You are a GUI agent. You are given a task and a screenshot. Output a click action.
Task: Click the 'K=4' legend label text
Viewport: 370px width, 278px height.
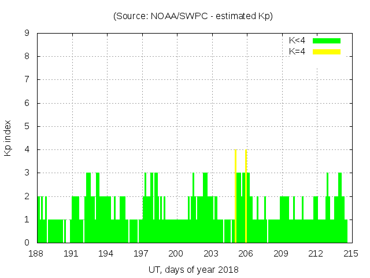coord(297,52)
